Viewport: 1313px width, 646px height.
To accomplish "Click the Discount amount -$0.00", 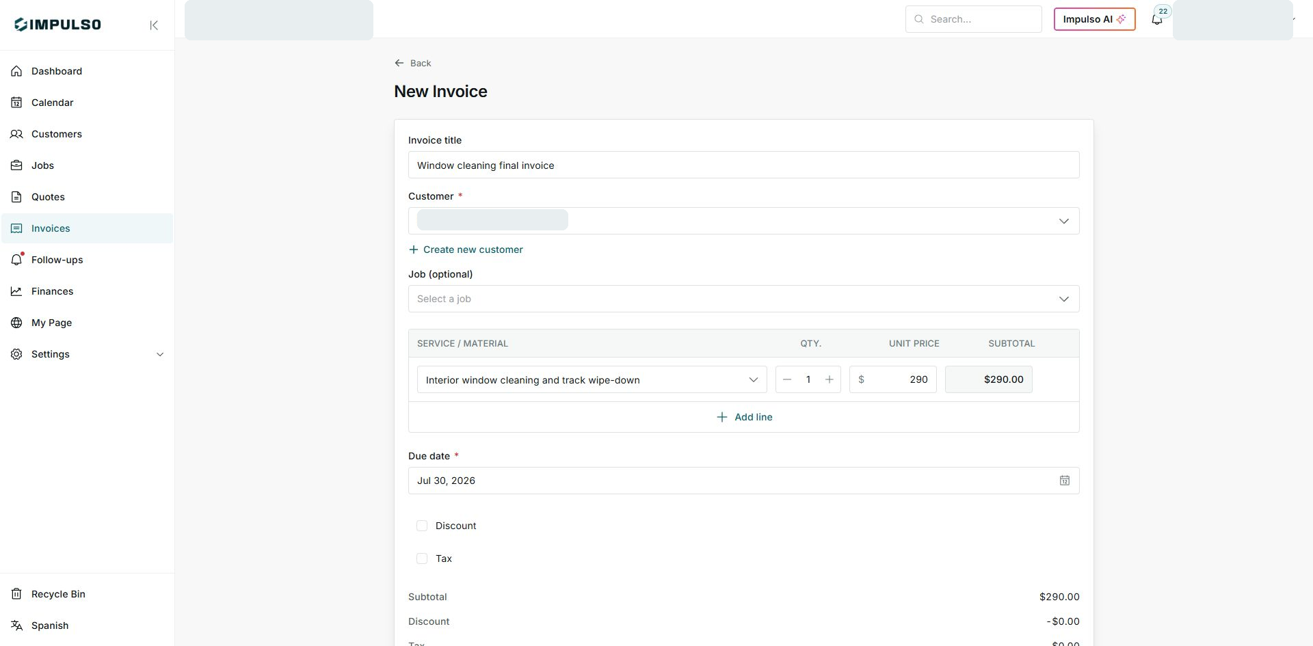I will click(x=1063, y=621).
